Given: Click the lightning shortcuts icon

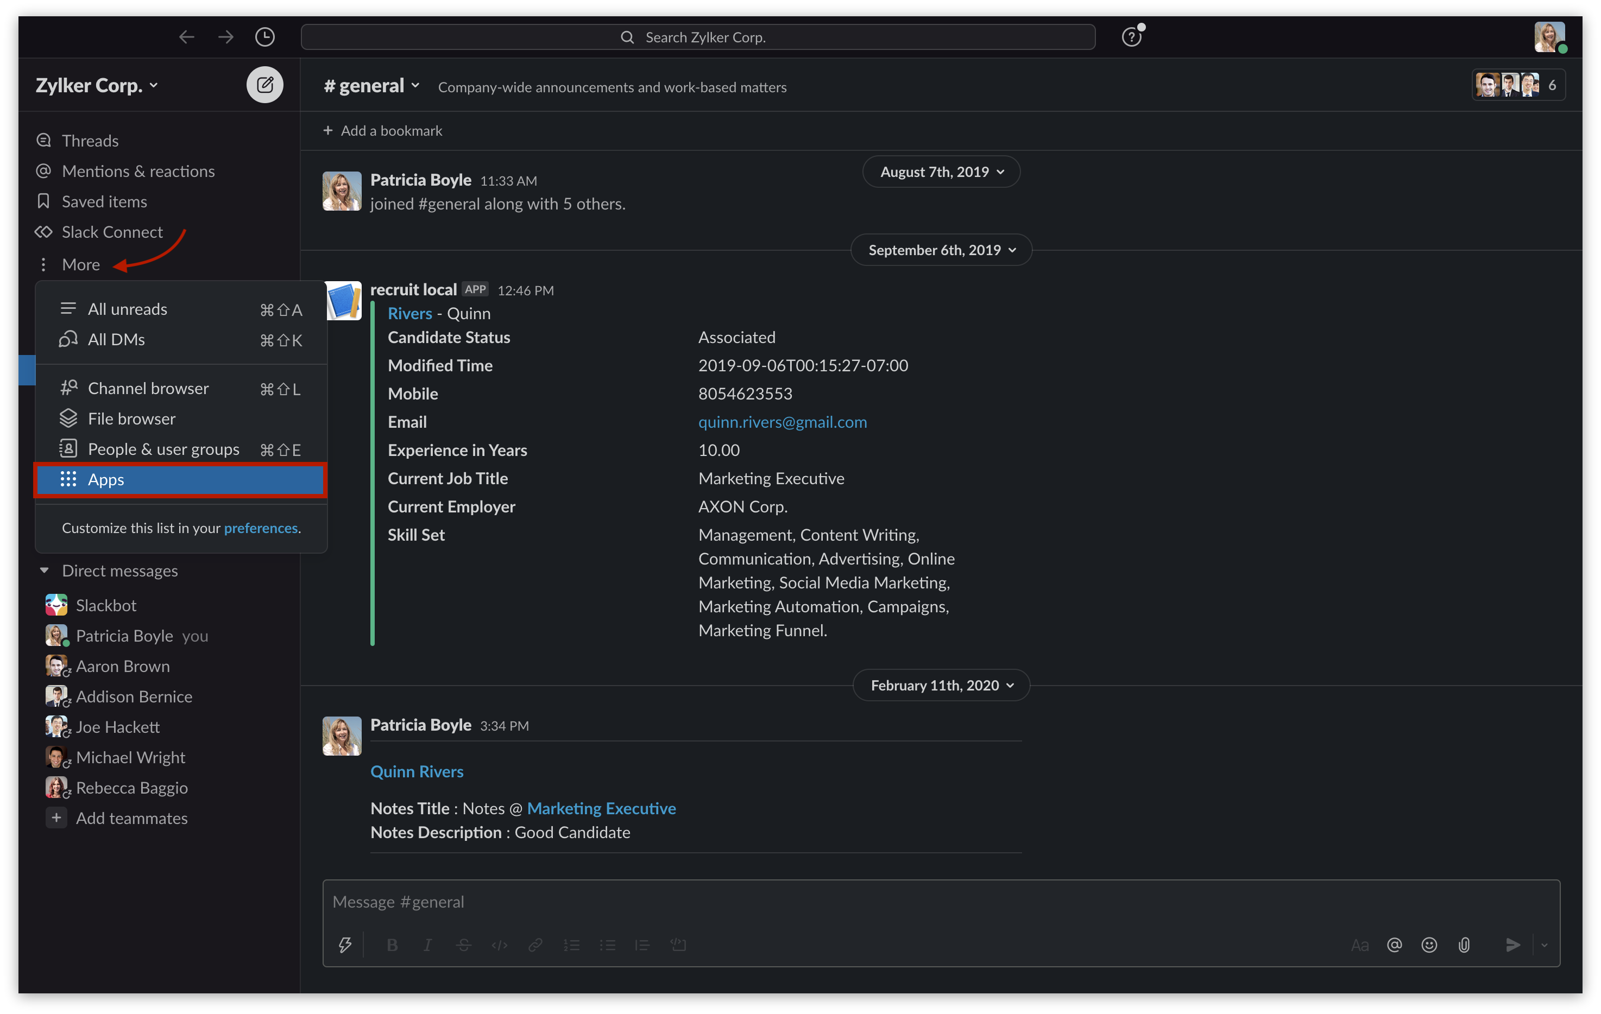Looking at the screenshot, I should 344,944.
